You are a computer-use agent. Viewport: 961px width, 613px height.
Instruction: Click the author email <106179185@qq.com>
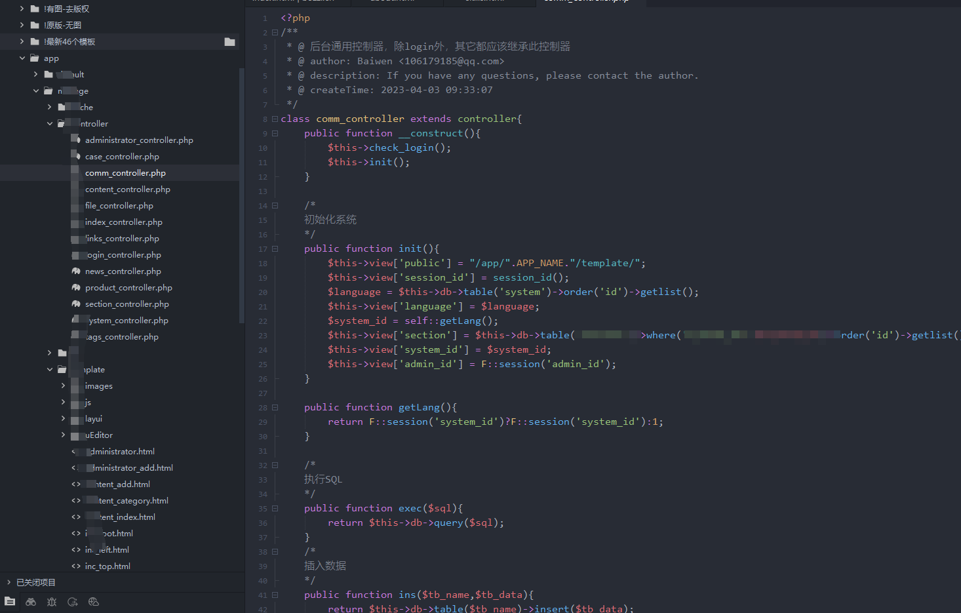pos(452,61)
